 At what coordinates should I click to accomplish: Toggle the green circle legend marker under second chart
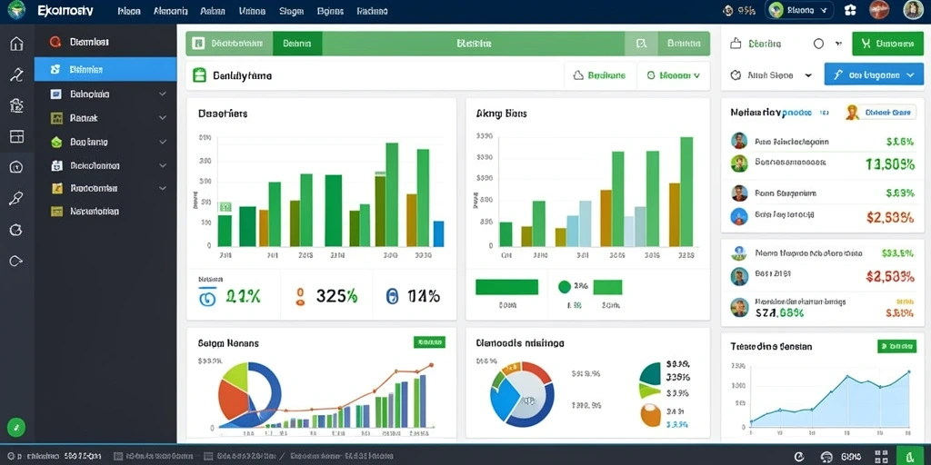coord(564,287)
